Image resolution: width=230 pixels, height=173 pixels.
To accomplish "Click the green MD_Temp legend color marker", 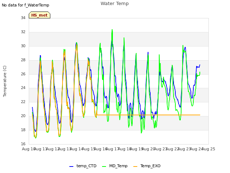I will coord(104,166).
